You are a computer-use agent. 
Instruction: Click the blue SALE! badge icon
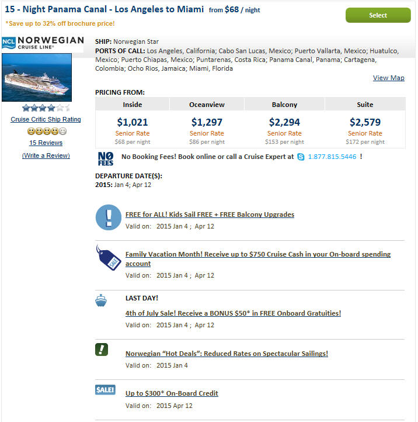105,390
